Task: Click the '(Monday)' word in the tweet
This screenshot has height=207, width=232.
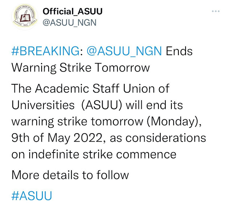Action: click(x=174, y=122)
